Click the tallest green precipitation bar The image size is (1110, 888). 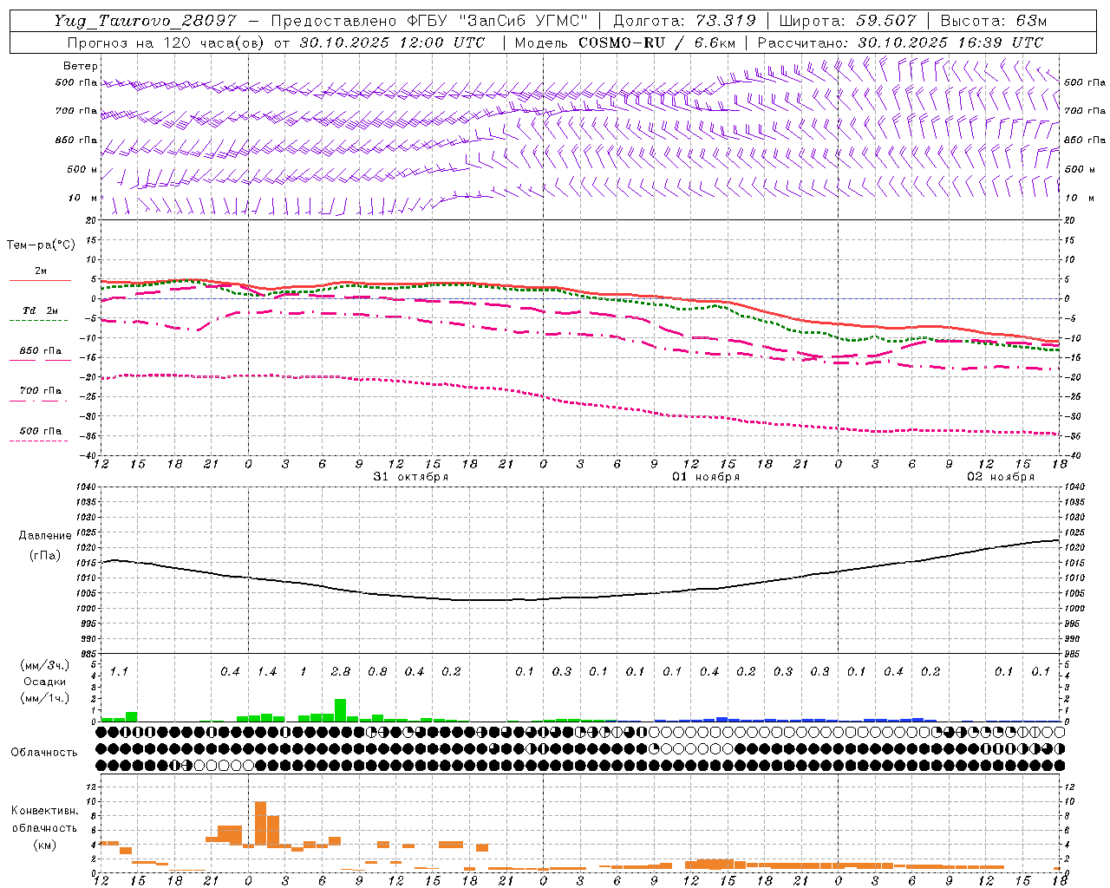[341, 710]
